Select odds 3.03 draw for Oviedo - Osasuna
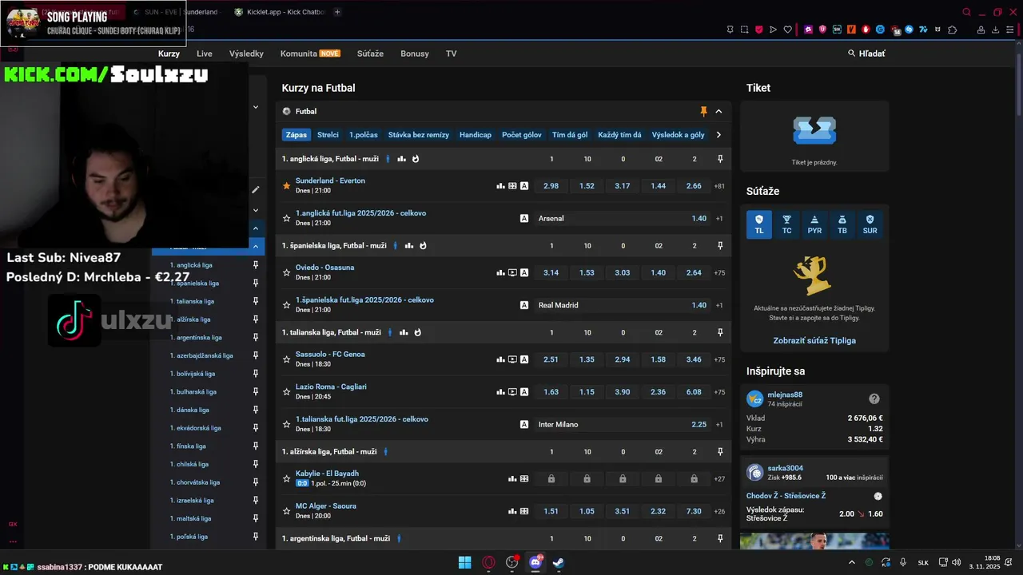 (623, 272)
